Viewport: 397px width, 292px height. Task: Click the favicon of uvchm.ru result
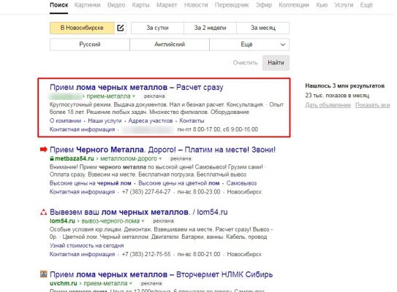(44, 274)
